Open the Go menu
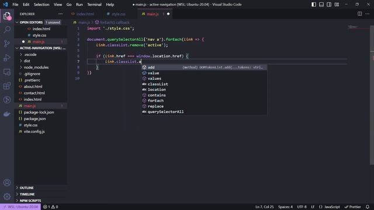374x210 pixels. (x=69, y=5)
